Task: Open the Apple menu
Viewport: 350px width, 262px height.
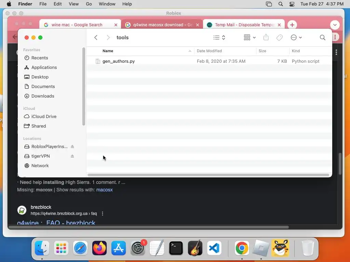Action: (x=9, y=4)
